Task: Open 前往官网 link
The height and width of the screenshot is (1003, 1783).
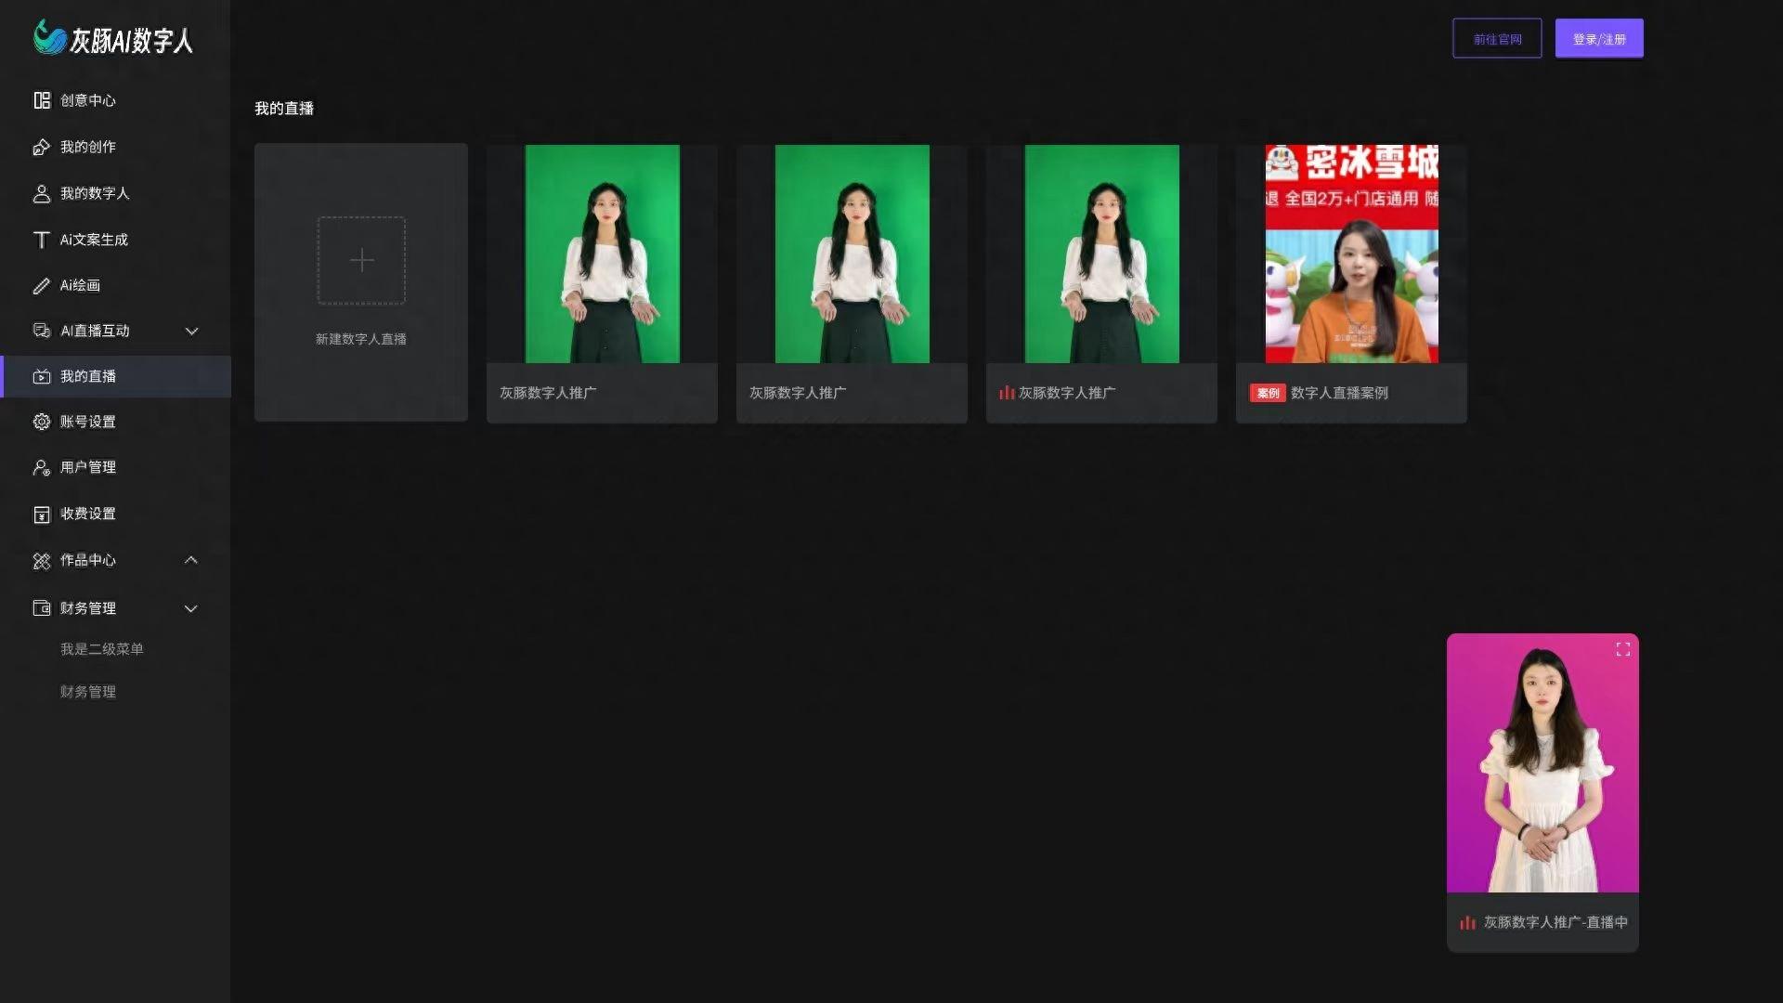Action: click(1497, 38)
